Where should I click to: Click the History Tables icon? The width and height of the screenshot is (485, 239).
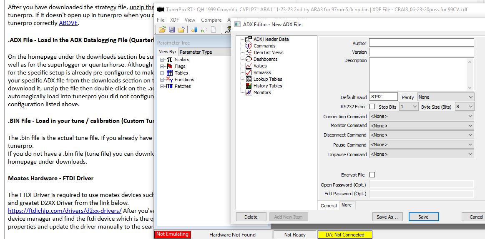pyautogui.click(x=249, y=86)
